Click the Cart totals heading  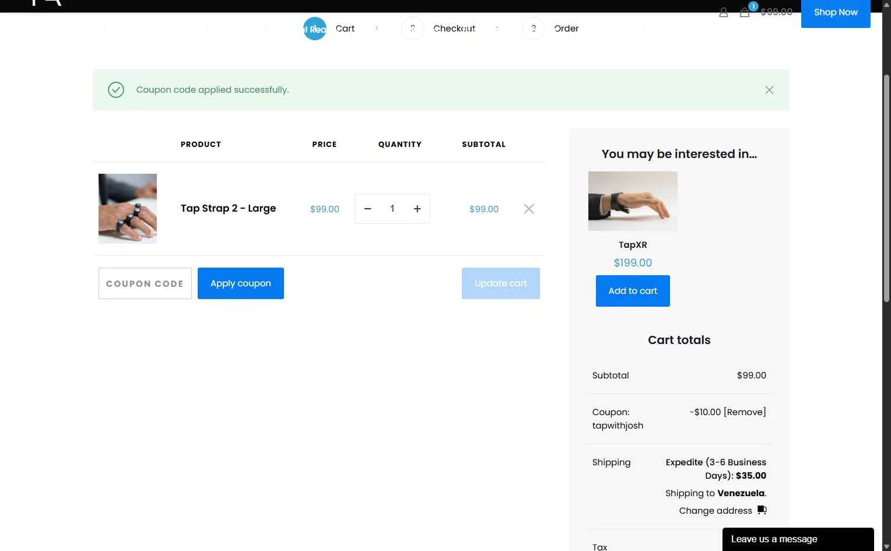679,340
